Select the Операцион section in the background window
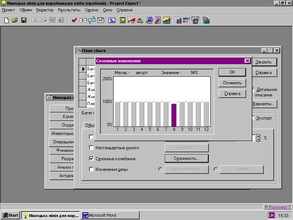This screenshot has height=220, width=293. click(61, 142)
